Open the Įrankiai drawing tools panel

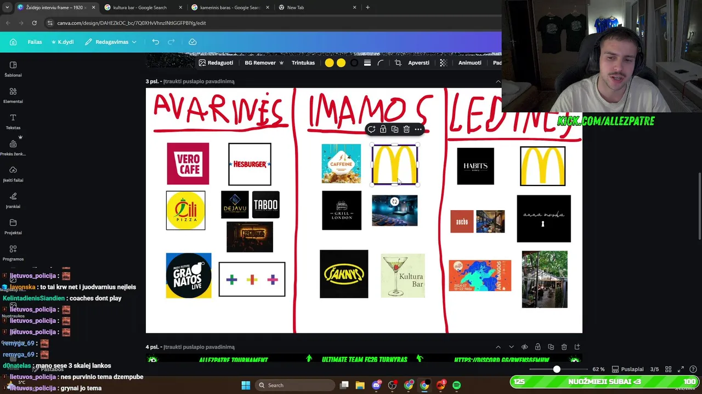click(x=13, y=200)
